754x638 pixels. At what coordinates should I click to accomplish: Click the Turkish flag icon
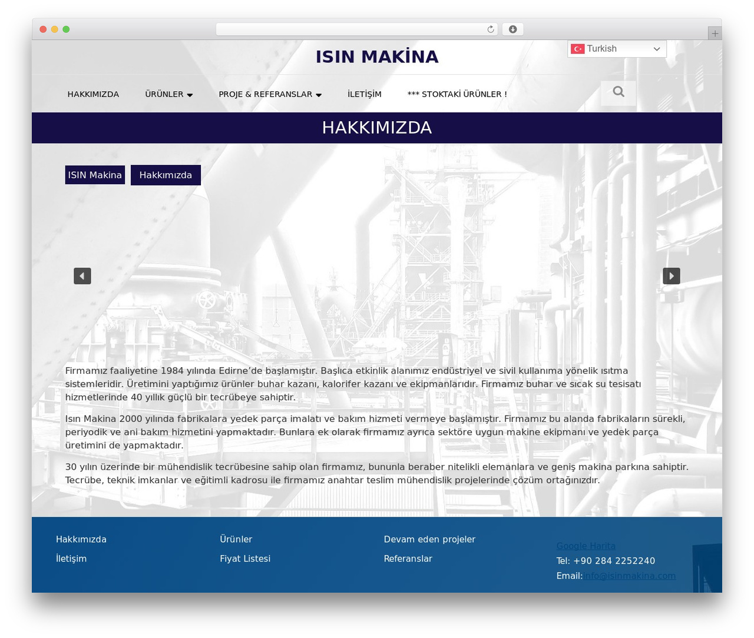pyautogui.click(x=577, y=49)
